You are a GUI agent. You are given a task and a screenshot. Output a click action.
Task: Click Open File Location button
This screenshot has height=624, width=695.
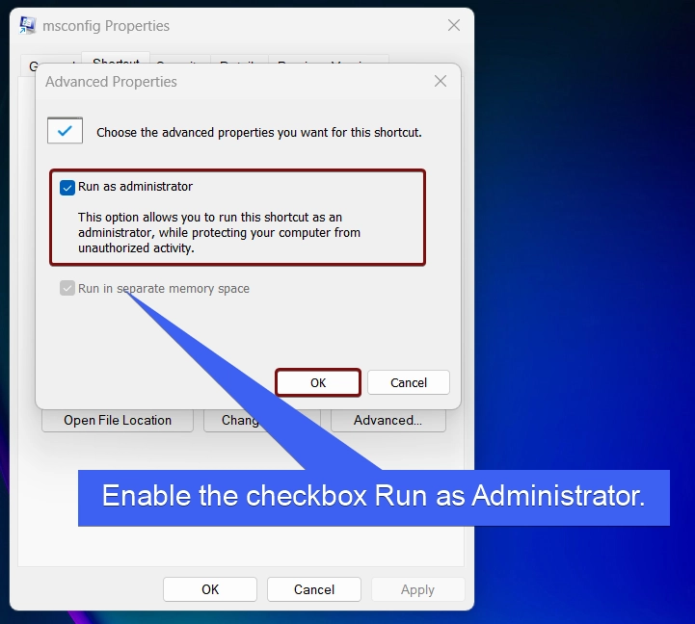point(118,420)
